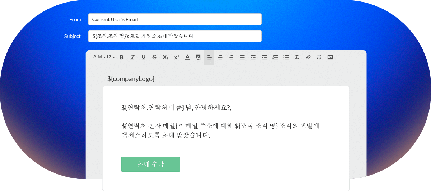This screenshot has height=191, width=431.
Task: Justify the text alignment
Action: 242,57
